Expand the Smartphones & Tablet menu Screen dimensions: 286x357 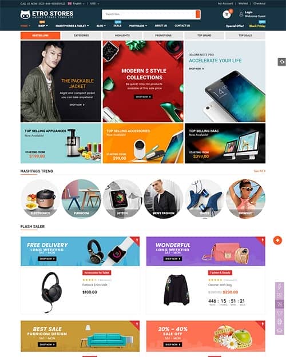pos(72,26)
